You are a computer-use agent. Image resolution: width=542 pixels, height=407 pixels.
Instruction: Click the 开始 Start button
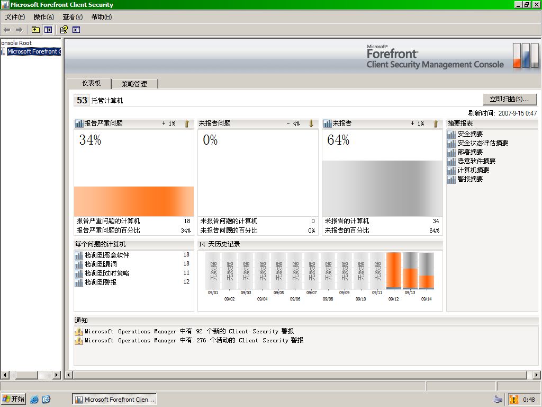pyautogui.click(x=13, y=399)
